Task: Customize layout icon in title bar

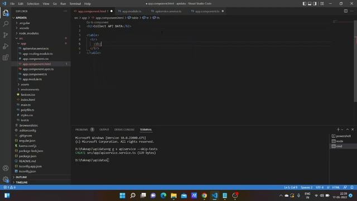Action: (322, 4)
